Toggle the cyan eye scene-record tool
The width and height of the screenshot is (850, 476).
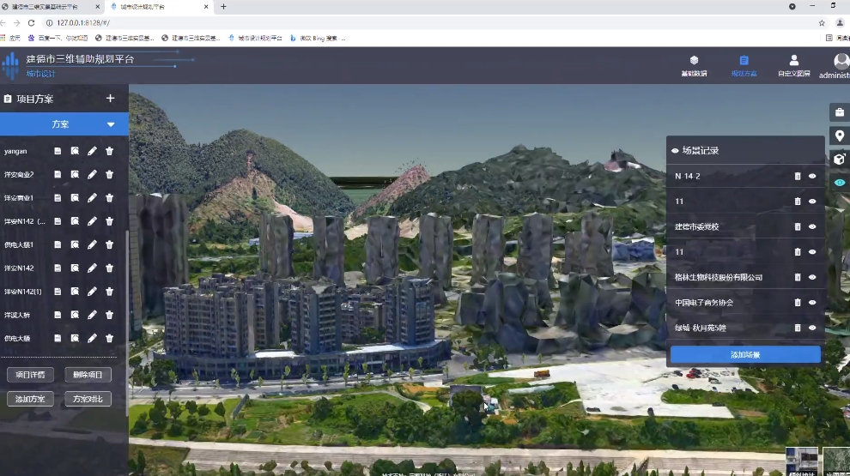(840, 183)
